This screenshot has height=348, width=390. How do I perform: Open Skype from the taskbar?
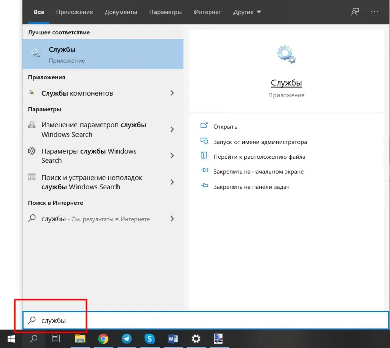149,339
